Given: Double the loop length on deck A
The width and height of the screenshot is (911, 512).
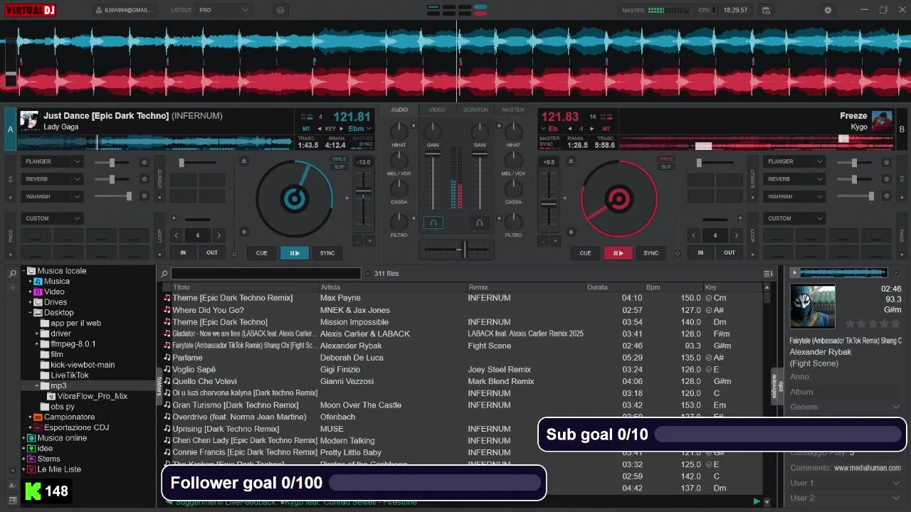Looking at the screenshot, I should pyautogui.click(x=219, y=235).
